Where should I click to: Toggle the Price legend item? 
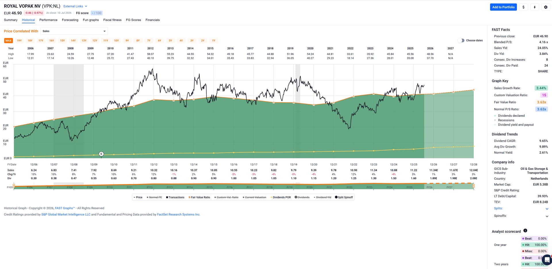(138, 197)
